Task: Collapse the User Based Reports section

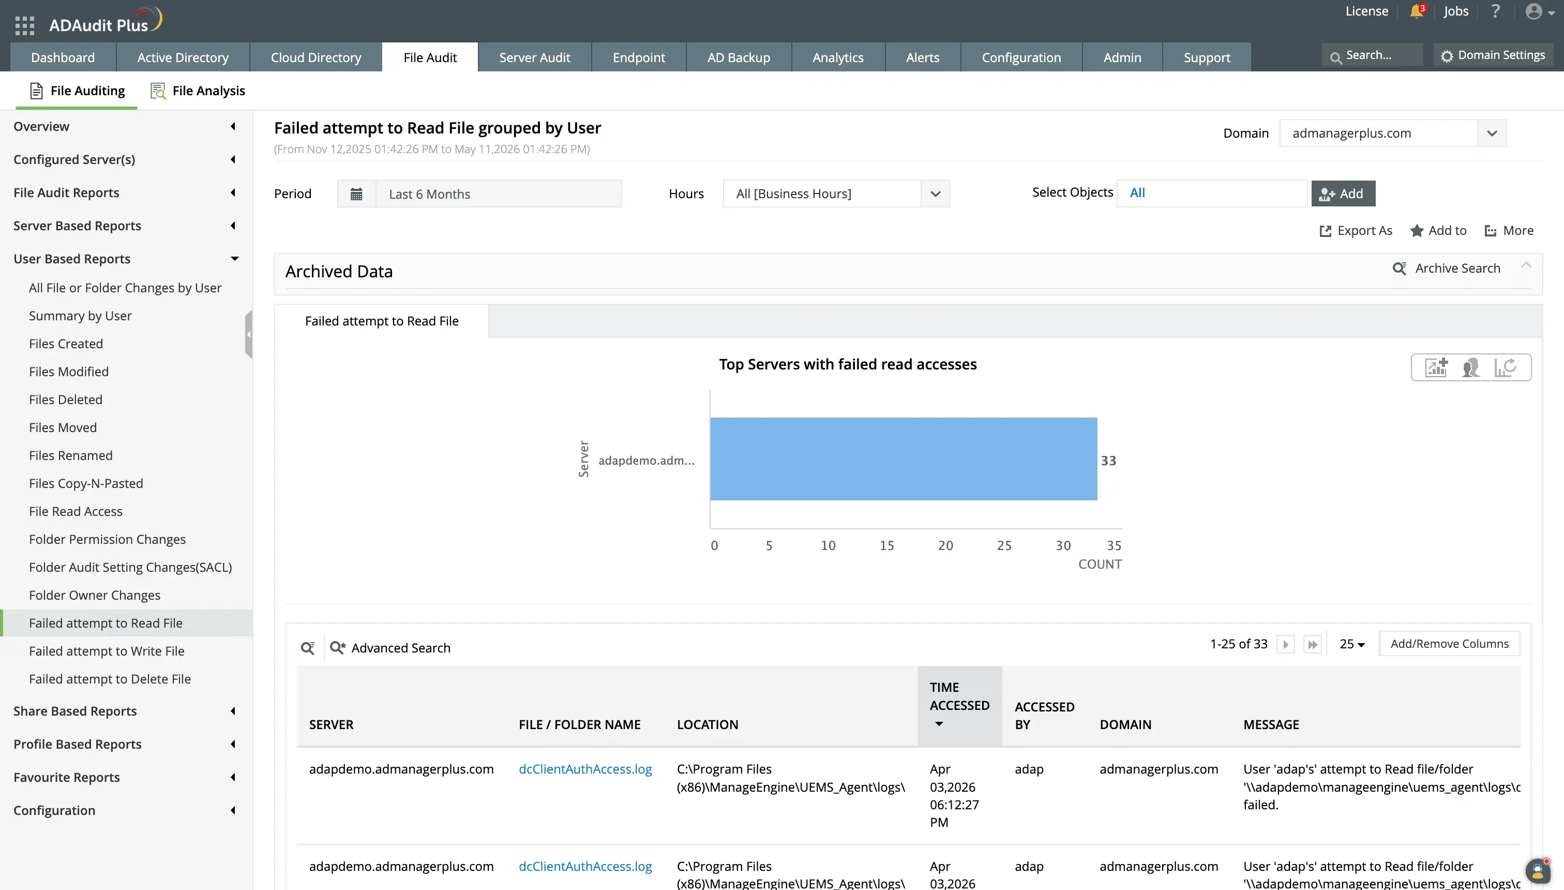Action: [x=126, y=259]
